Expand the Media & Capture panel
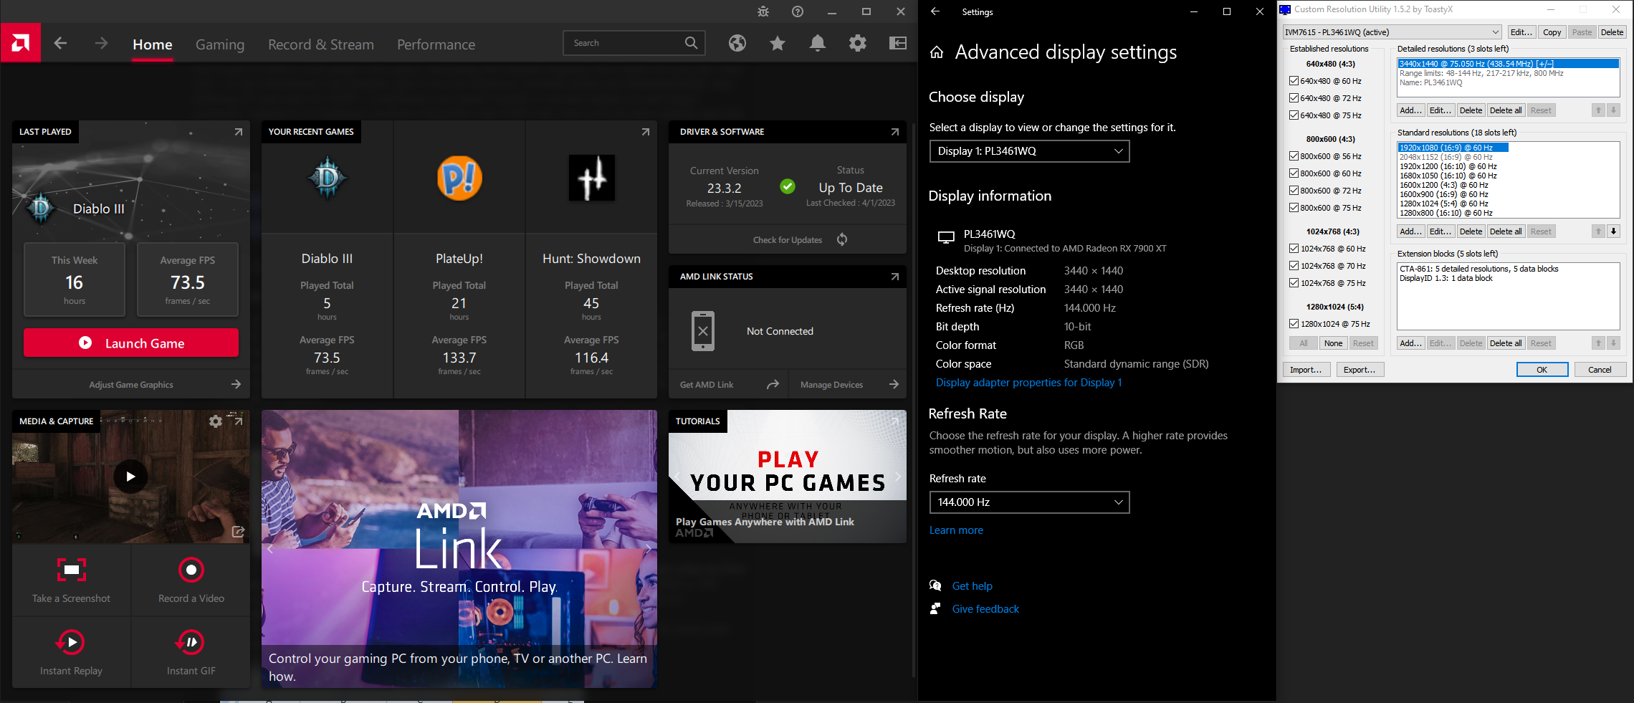 239,421
